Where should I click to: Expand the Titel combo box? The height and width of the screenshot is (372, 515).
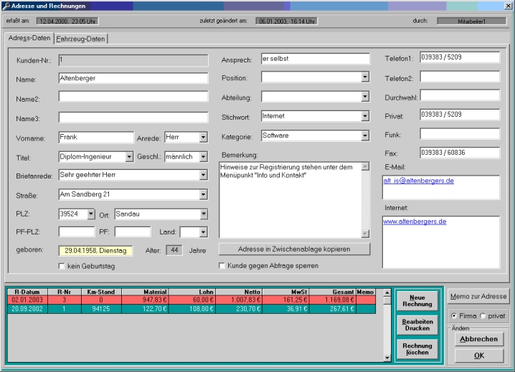tap(129, 156)
